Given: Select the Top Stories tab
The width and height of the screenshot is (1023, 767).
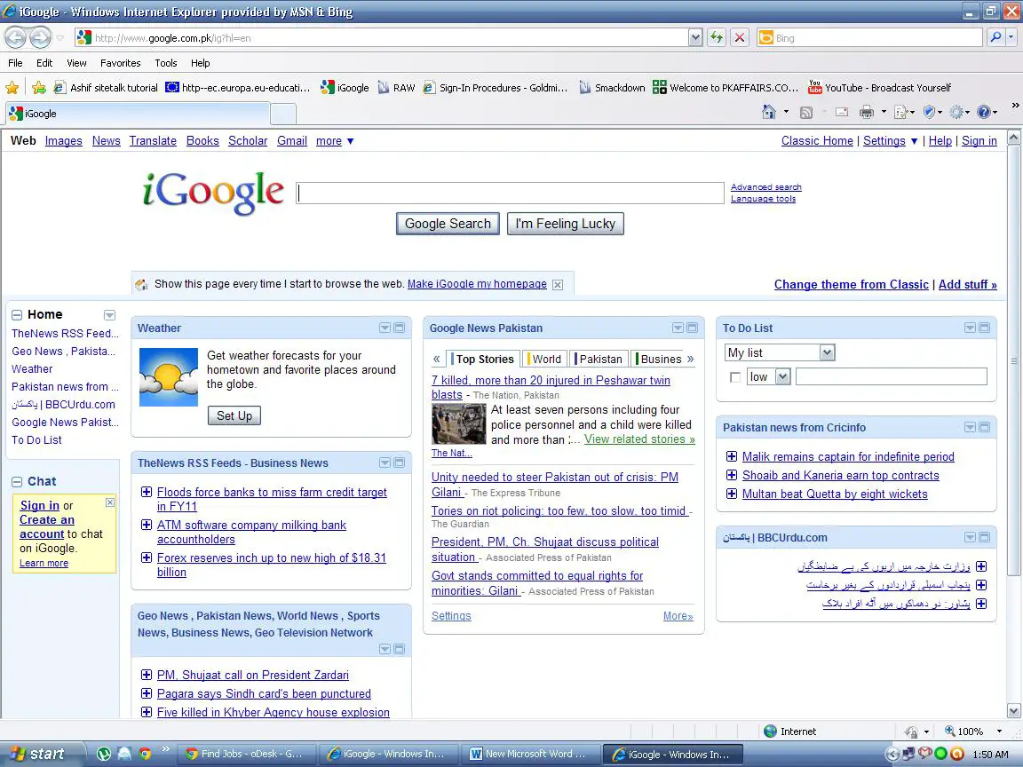Looking at the screenshot, I should pos(483,359).
